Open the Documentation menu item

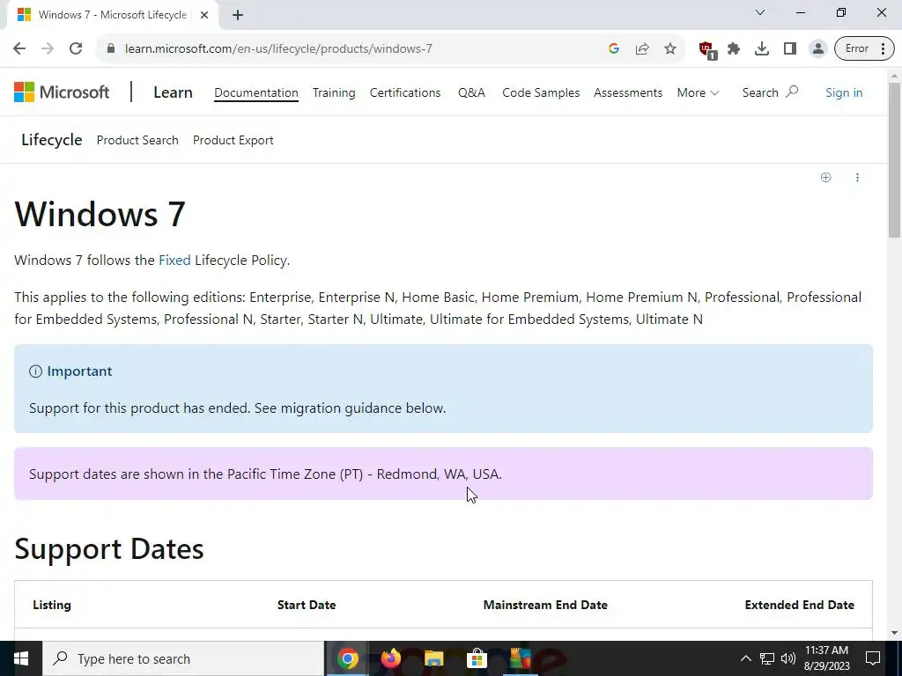pyautogui.click(x=256, y=92)
